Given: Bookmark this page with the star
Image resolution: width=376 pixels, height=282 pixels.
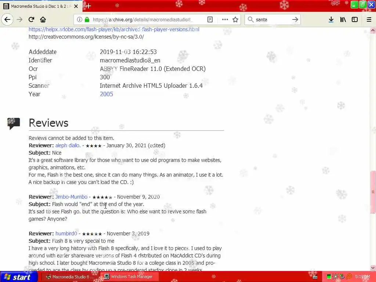Looking at the screenshot, I should tap(235, 19).
